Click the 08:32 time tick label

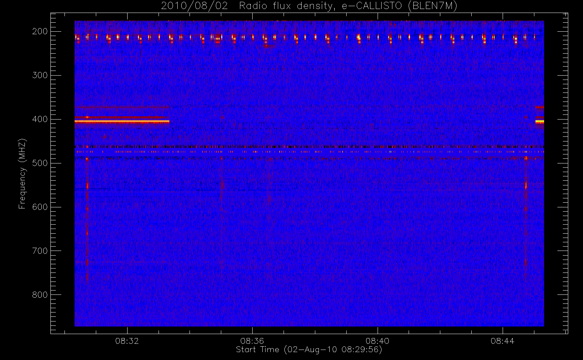[127, 341]
